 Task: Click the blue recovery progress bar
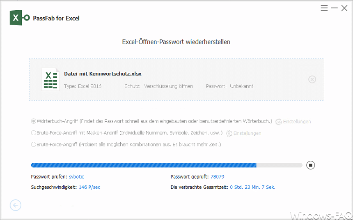pyautogui.click(x=167, y=165)
